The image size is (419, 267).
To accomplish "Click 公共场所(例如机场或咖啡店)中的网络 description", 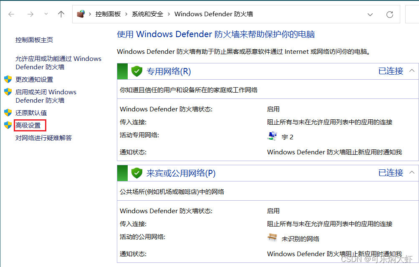I will [172, 192].
